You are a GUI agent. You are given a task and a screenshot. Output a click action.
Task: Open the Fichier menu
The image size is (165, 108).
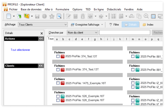click(x=13, y=9)
